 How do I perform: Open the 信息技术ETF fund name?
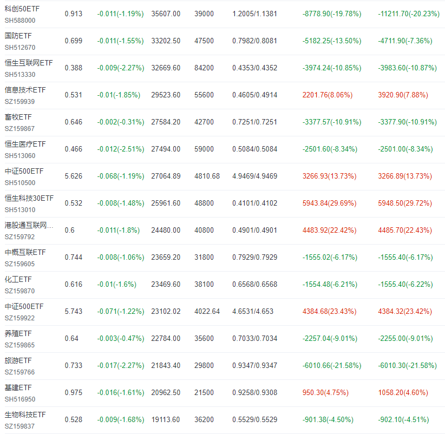point(25,90)
